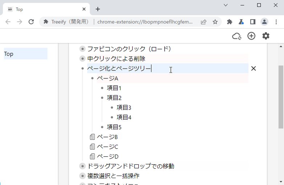
Task: Click the browser address bar URL
Action: [145, 22]
